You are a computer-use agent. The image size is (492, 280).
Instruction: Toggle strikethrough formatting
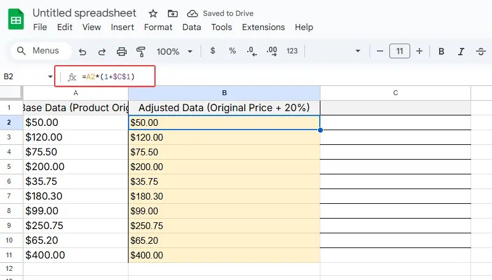point(480,52)
